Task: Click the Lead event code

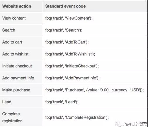Action: [62, 102]
